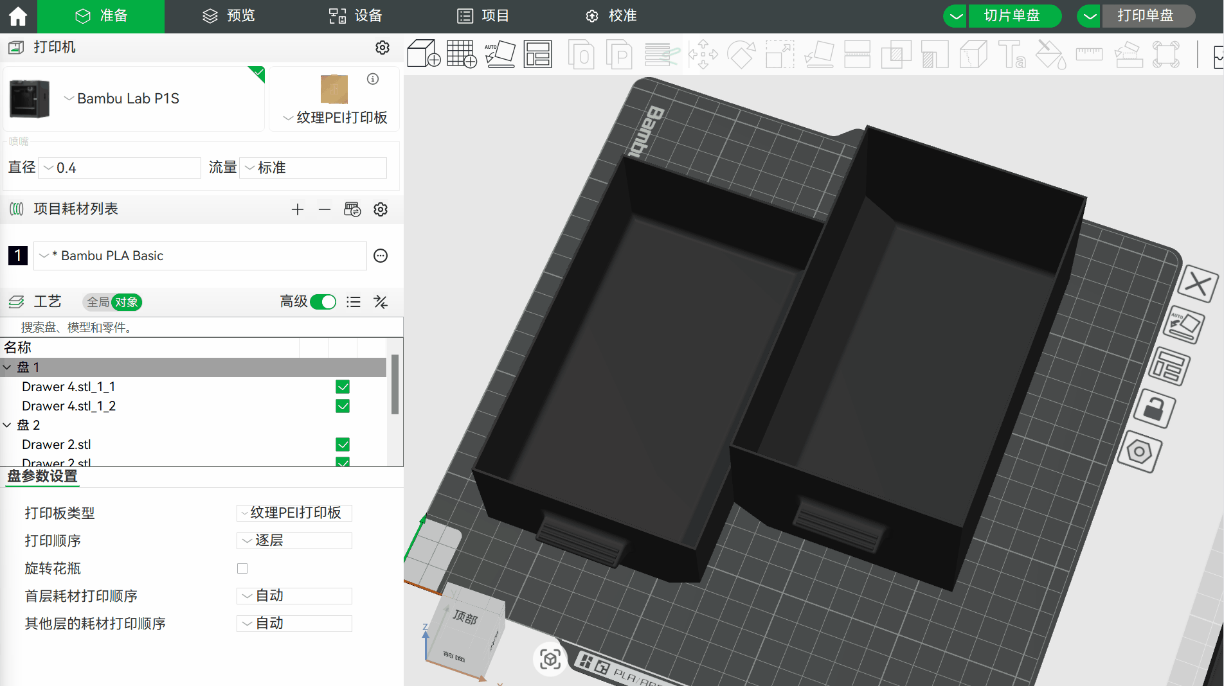
Task: Switch to the 预览 tab
Action: 228,16
